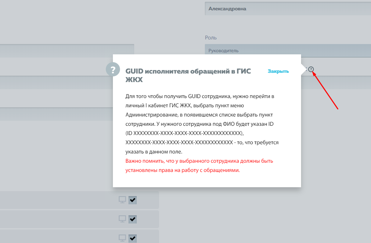Disable the checkbox in the third list row
This screenshot has height=243, width=371.
(x=132, y=238)
